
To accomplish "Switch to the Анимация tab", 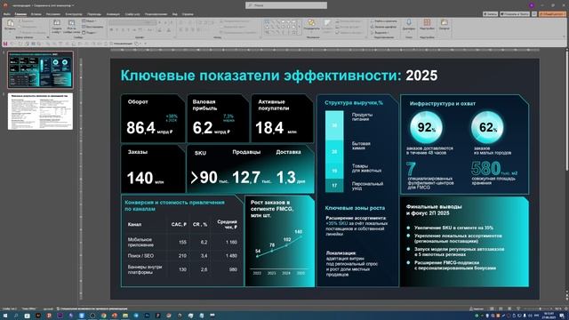I will pos(113,14).
